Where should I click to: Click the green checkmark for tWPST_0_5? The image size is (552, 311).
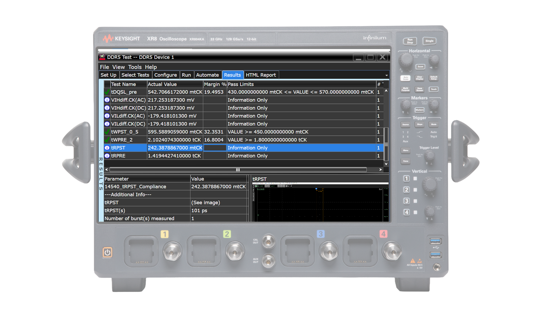[106, 132]
